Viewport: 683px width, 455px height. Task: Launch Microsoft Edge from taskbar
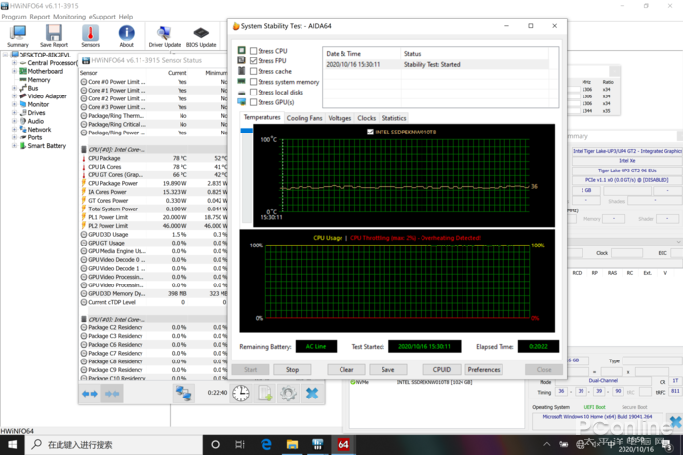tap(266, 444)
